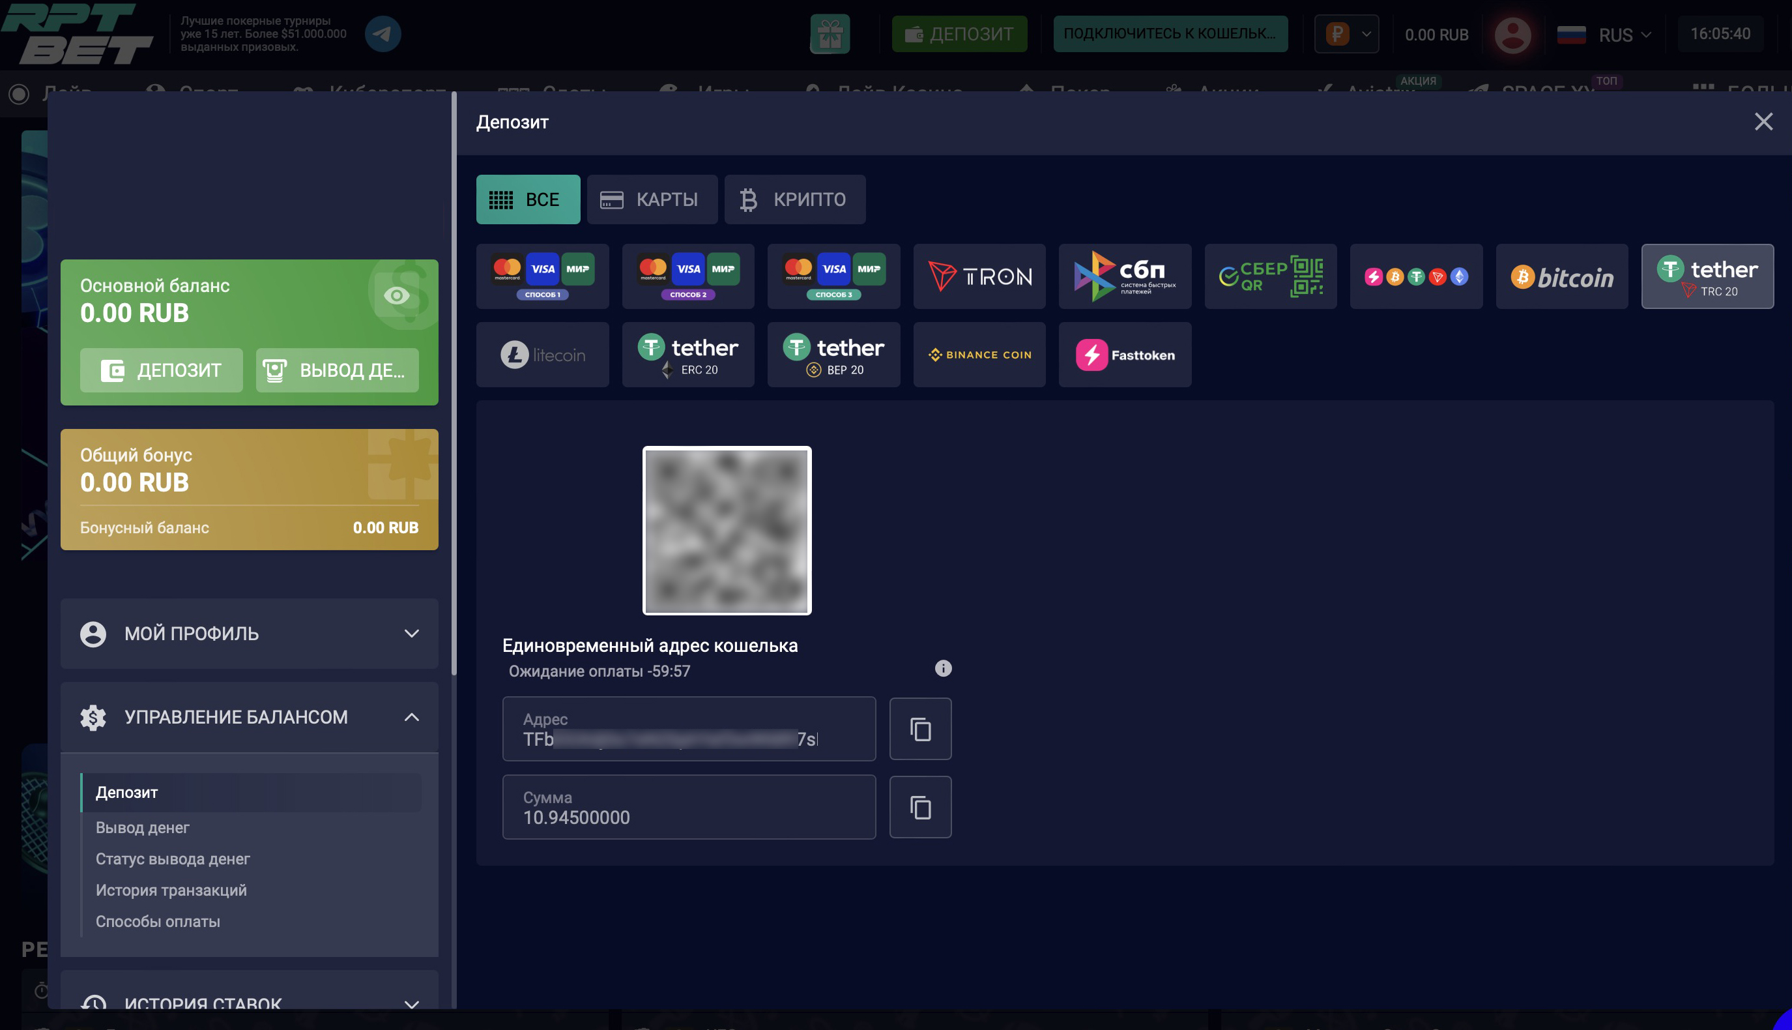Select the Fasttoken payment method
1792x1030 pixels.
pos(1125,355)
